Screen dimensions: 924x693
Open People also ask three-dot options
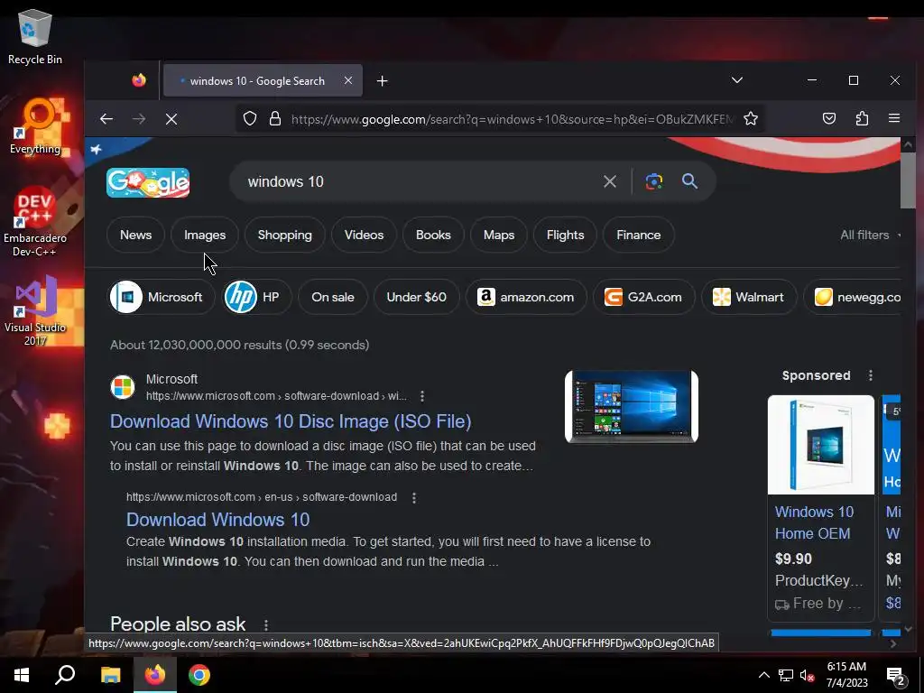tap(266, 624)
